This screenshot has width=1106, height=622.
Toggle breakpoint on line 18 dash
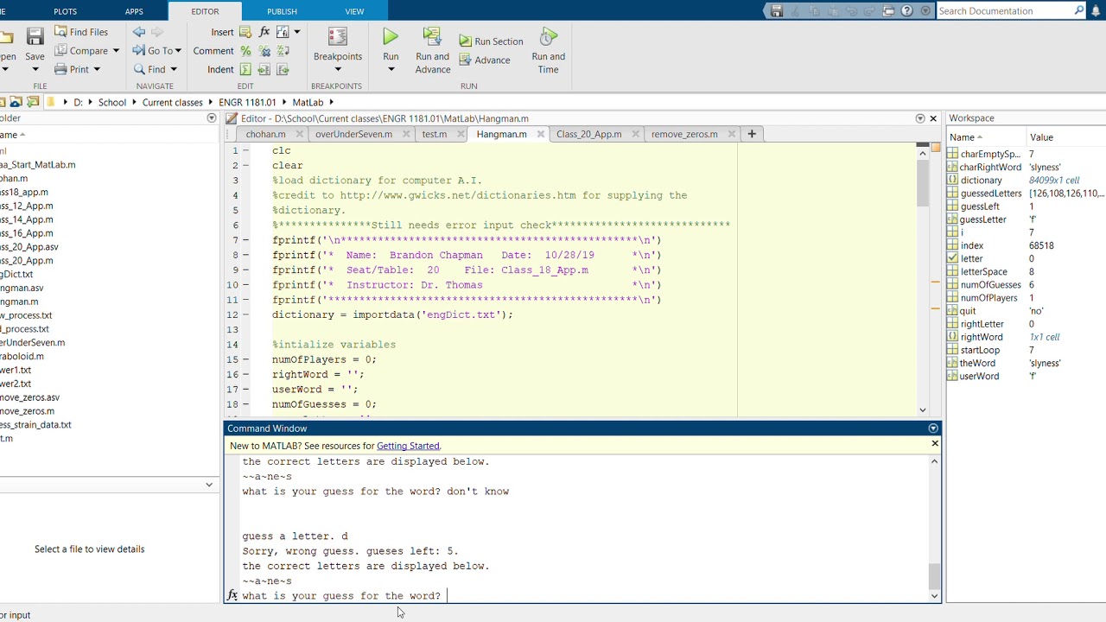pos(245,404)
